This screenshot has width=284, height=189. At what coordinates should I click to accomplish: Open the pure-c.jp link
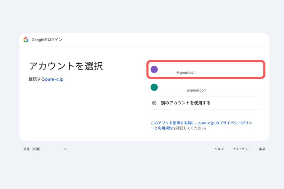(54, 79)
